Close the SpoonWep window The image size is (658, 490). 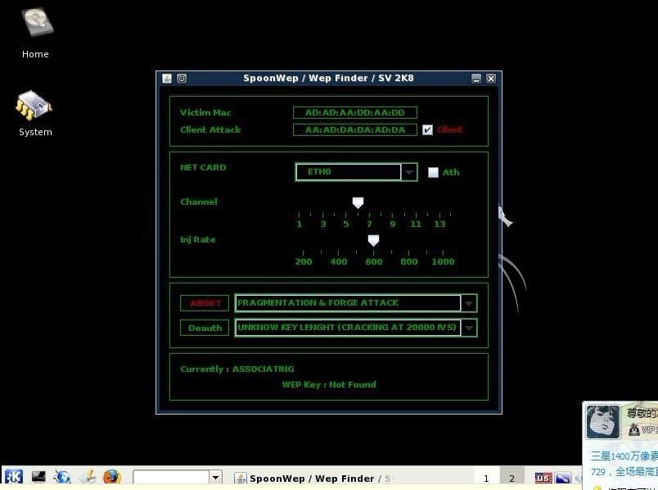point(490,79)
